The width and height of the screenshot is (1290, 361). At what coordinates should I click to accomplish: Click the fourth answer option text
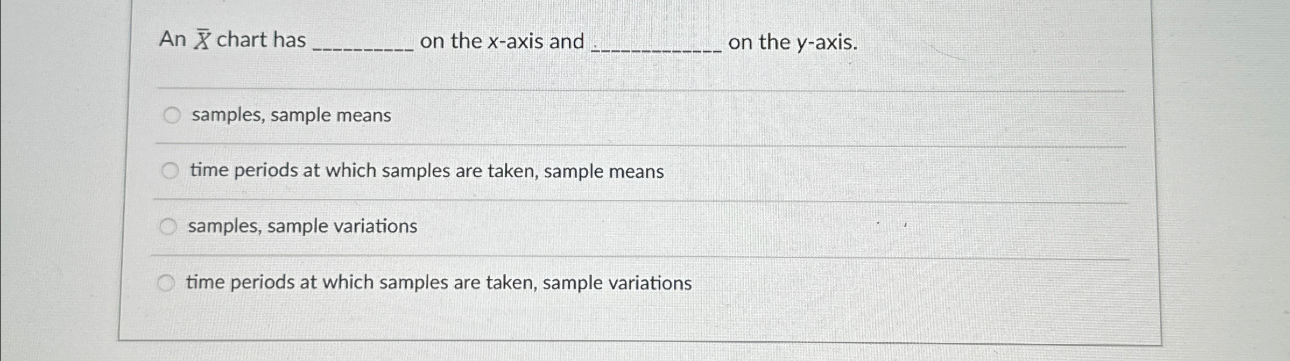[439, 282]
